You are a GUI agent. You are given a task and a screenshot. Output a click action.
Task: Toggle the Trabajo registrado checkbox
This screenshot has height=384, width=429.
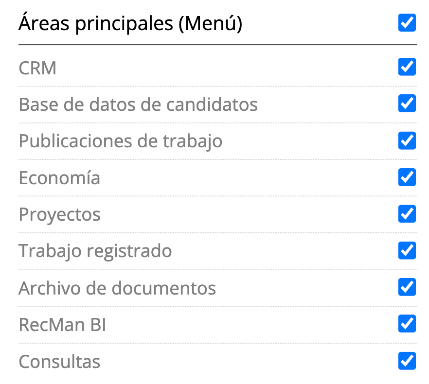tap(407, 250)
